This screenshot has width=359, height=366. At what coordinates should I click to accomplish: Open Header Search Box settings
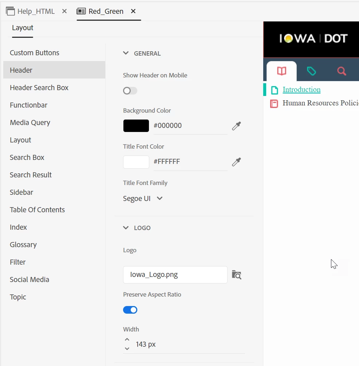pos(54,88)
